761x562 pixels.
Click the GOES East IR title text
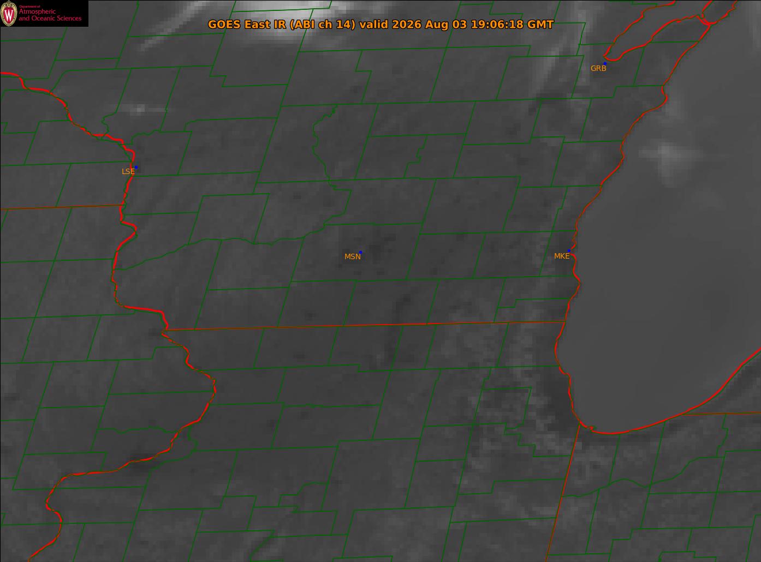coord(380,25)
